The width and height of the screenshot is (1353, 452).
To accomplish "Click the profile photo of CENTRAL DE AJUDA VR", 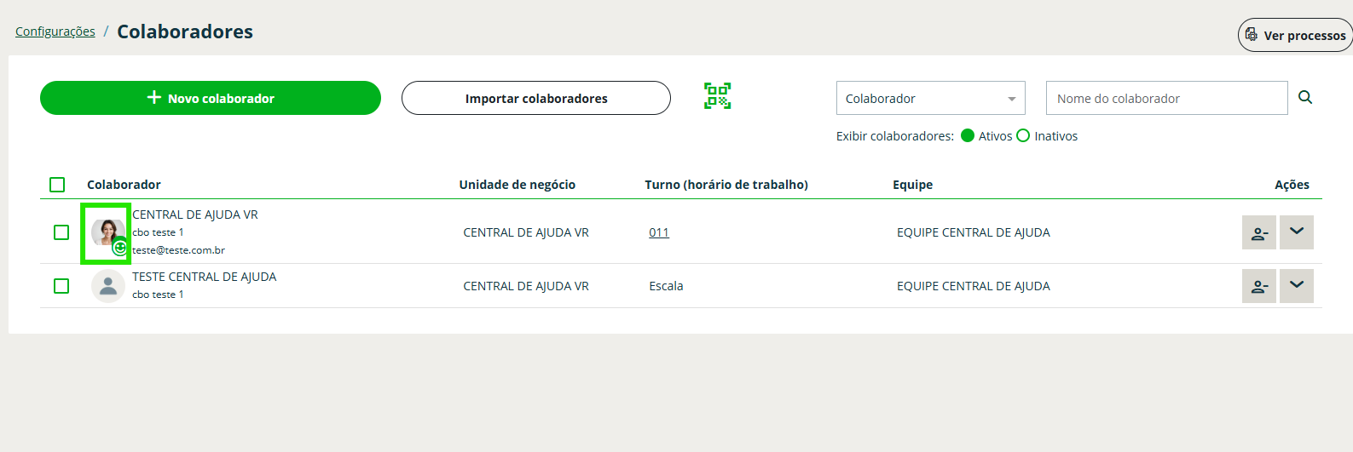I will pyautogui.click(x=107, y=231).
